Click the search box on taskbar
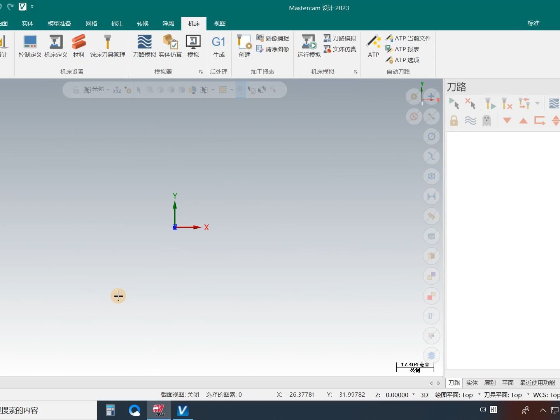This screenshot has width=560, height=420. [48, 410]
